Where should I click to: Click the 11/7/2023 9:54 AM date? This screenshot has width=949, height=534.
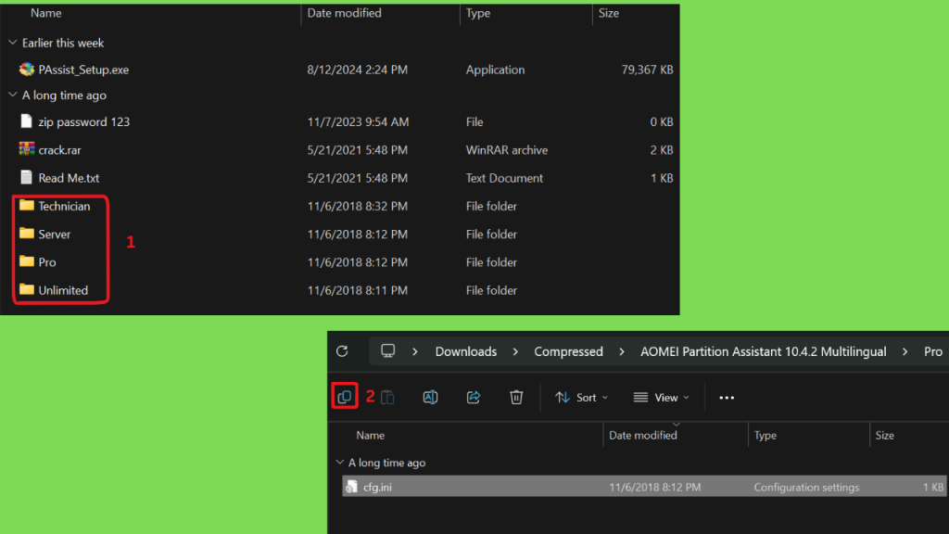(358, 121)
